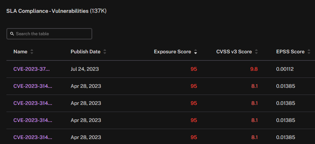Click the Publish Date column header
Image resolution: width=315 pixels, height=144 pixels.
[85, 52]
